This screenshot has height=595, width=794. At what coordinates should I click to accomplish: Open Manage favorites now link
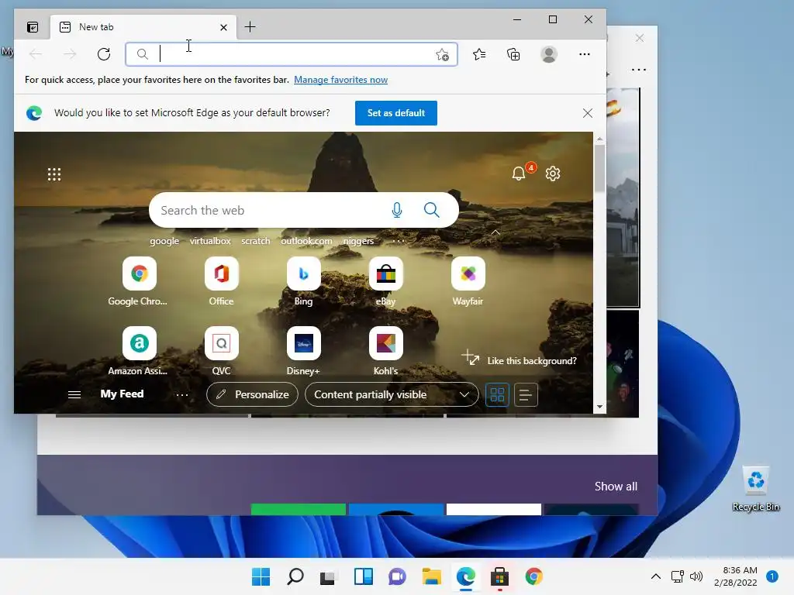click(x=341, y=80)
